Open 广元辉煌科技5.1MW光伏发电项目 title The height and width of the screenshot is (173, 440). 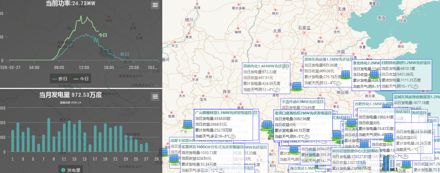pyautogui.click(x=223, y=113)
